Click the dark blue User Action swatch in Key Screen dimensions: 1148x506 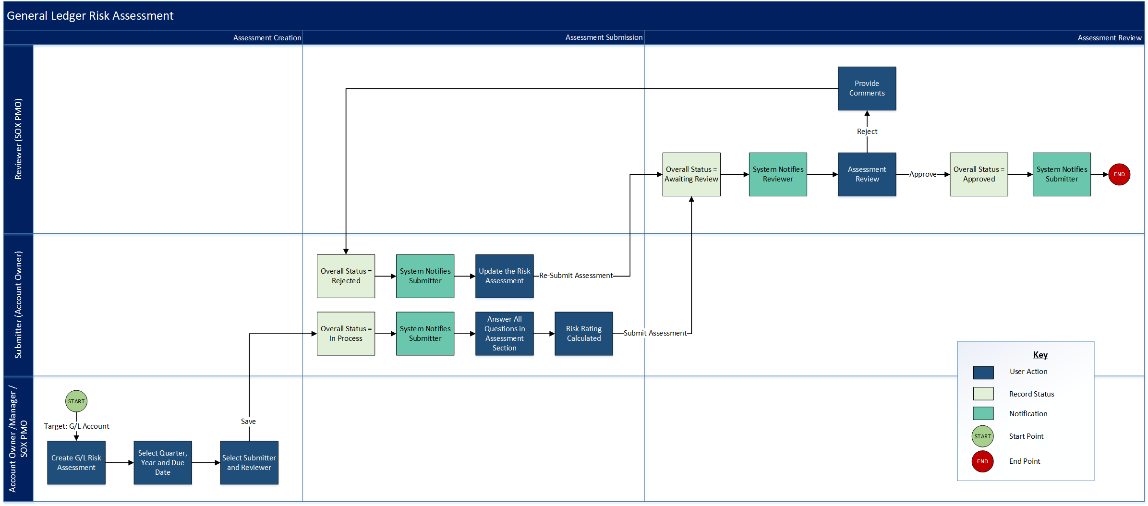[983, 373]
